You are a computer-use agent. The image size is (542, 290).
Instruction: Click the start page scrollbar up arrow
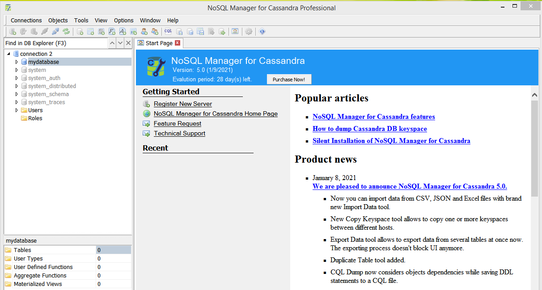(534, 95)
